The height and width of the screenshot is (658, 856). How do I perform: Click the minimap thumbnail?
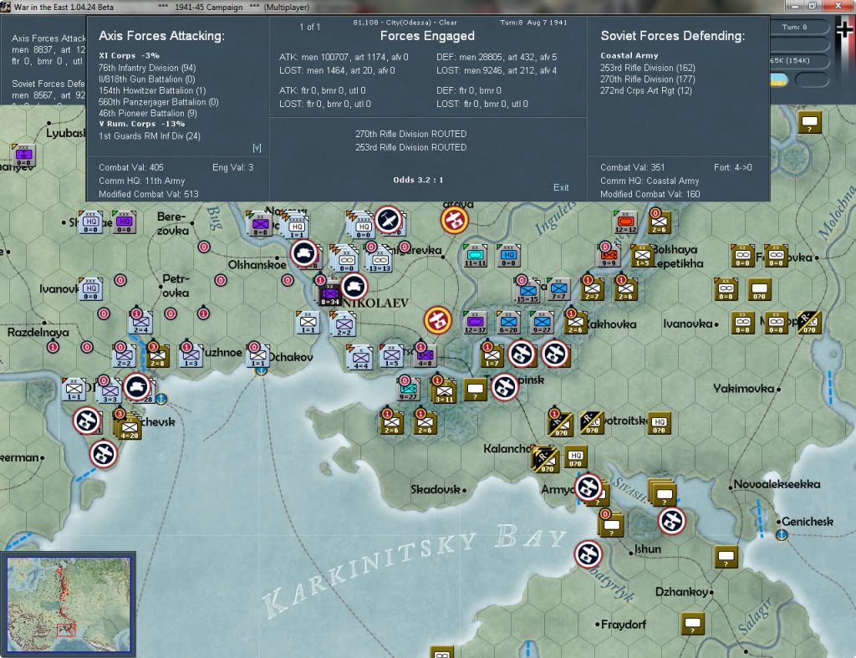pos(69,604)
